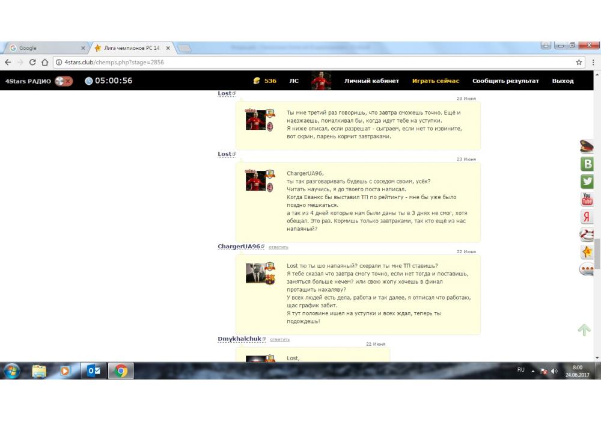Open the RU language selector in the tray
The height and width of the screenshot is (421, 601).
(520, 370)
